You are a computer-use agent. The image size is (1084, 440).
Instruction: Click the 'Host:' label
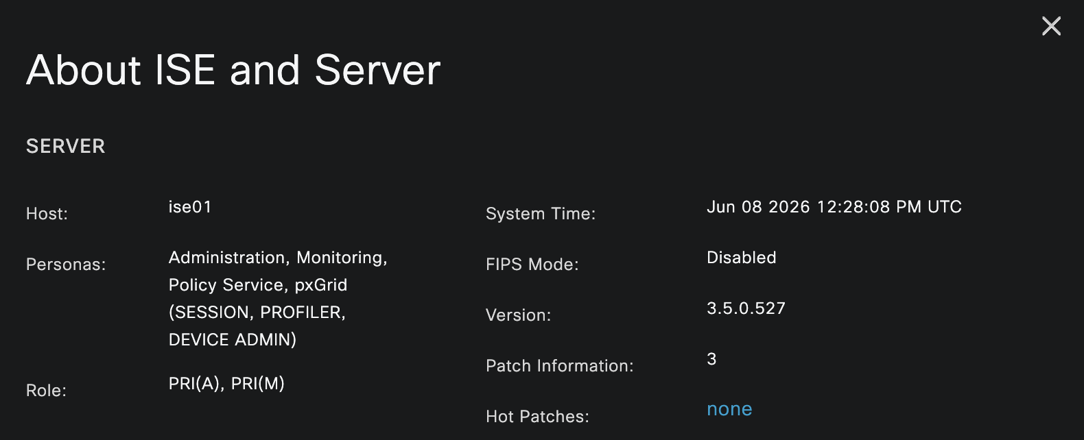pyautogui.click(x=47, y=214)
